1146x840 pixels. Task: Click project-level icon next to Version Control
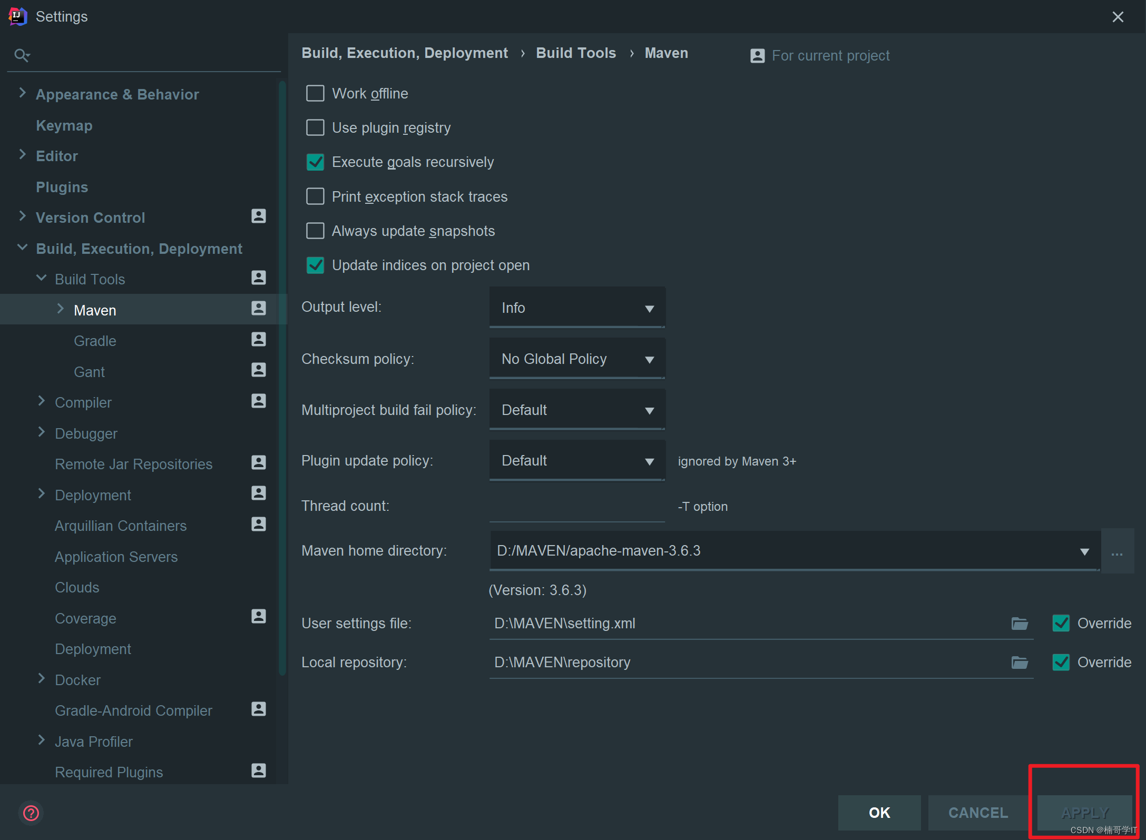(x=258, y=216)
